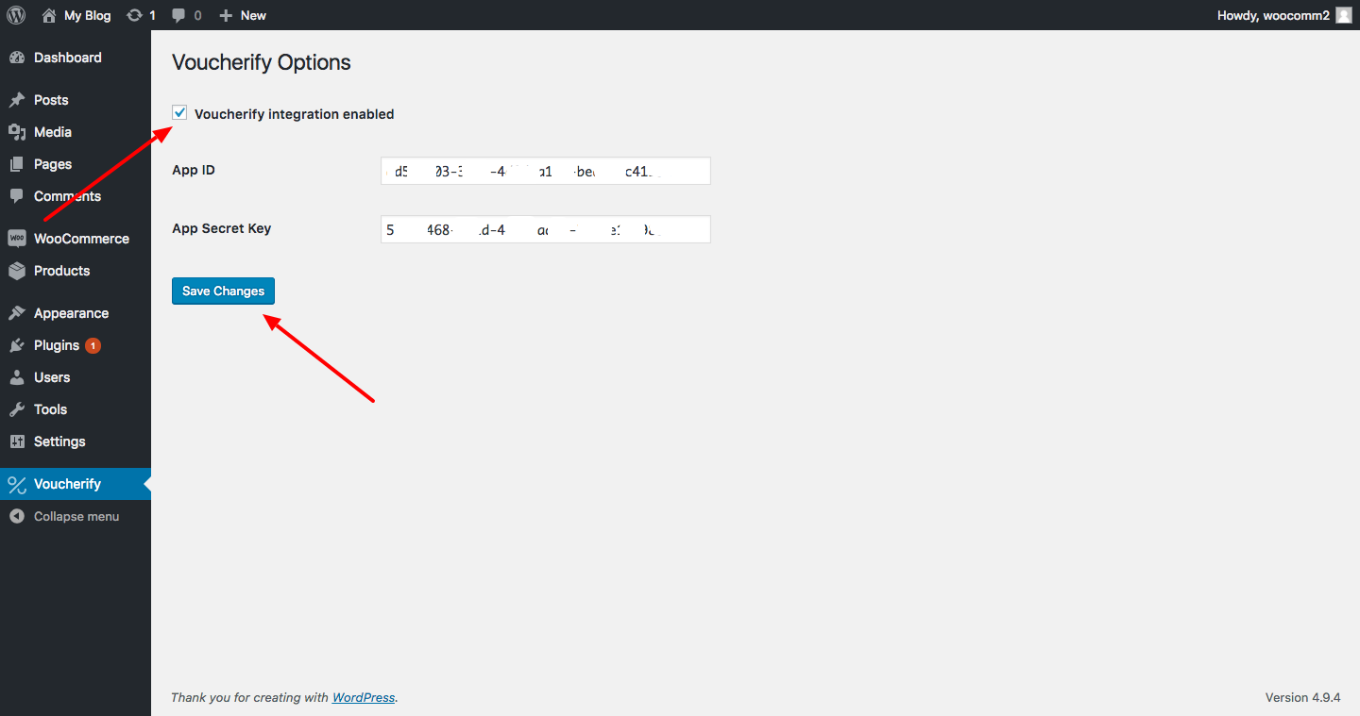This screenshot has width=1360, height=716.
Task: Click the WooCommerce woo icon
Action: [x=17, y=239]
